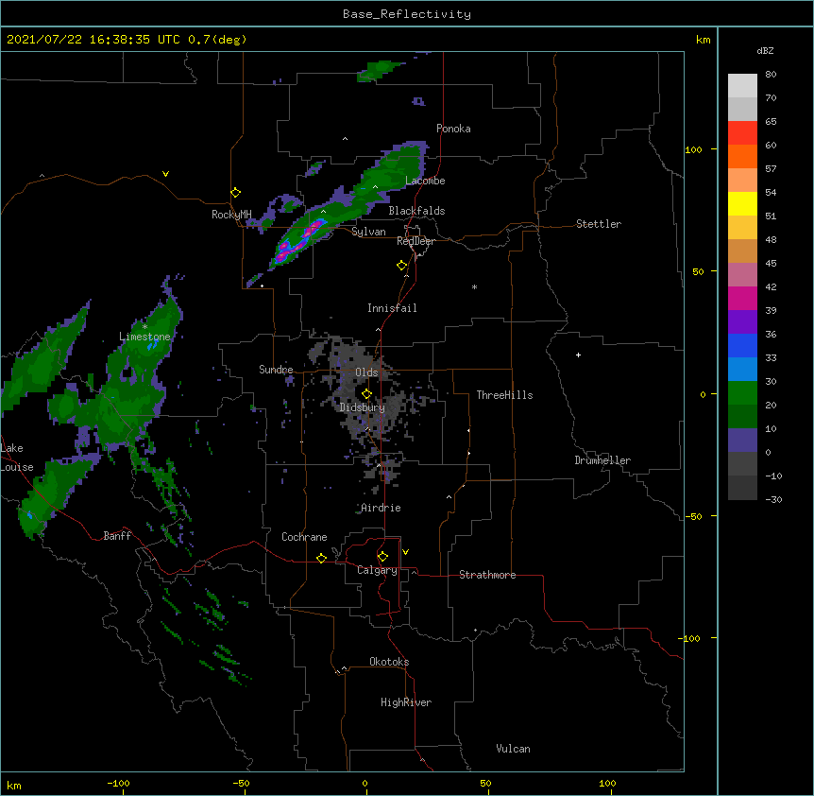Screen dimensions: 814x796
Task: Click the white plus marker north of Drumheller
Action: tap(578, 355)
